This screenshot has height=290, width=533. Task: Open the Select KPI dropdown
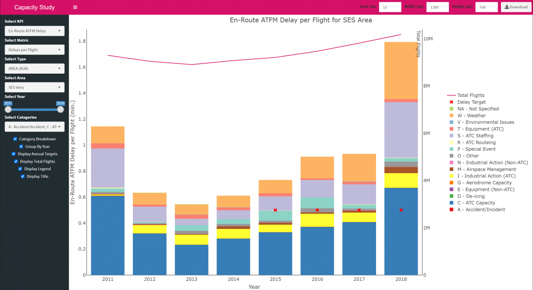click(x=35, y=31)
